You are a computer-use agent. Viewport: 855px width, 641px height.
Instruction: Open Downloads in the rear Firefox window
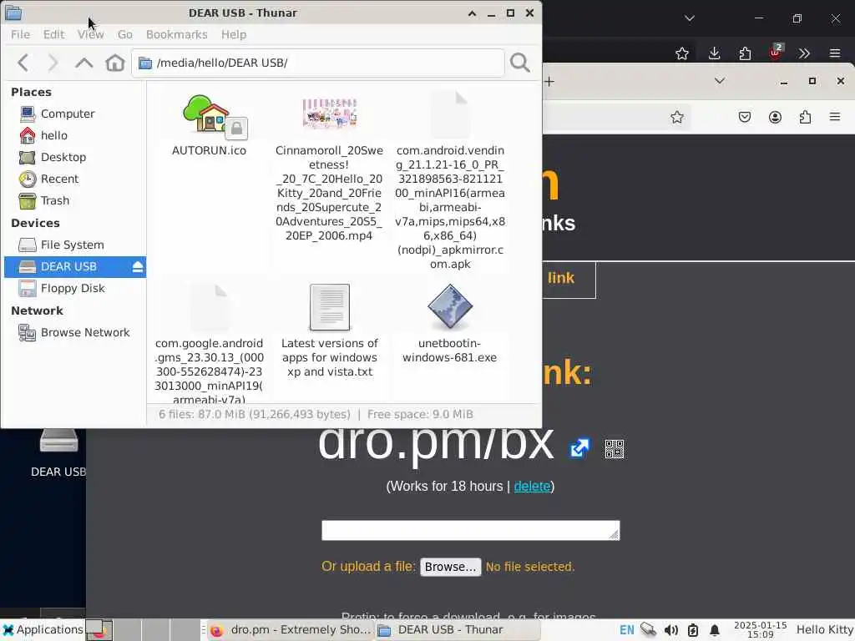[715, 53]
